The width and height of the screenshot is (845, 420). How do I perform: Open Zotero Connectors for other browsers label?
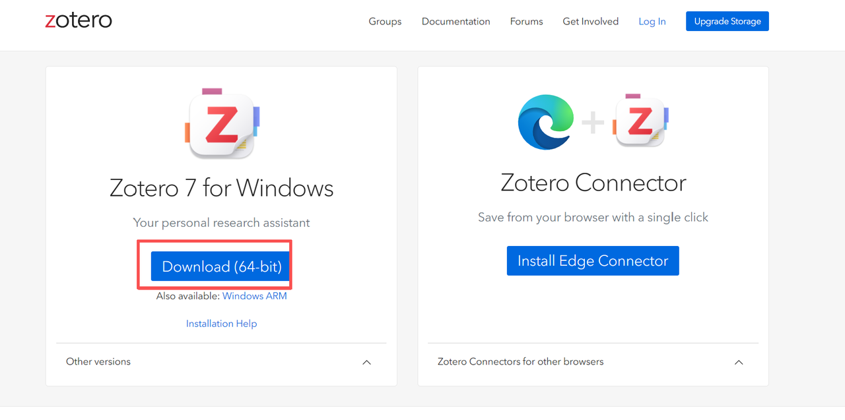pyautogui.click(x=521, y=361)
